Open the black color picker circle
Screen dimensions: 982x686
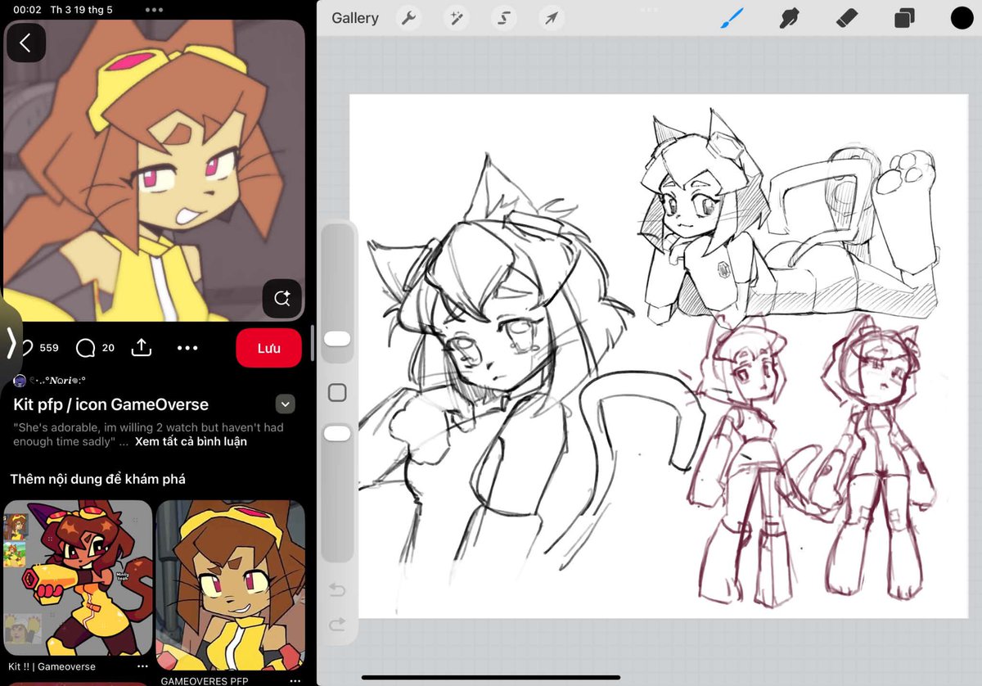pos(962,18)
